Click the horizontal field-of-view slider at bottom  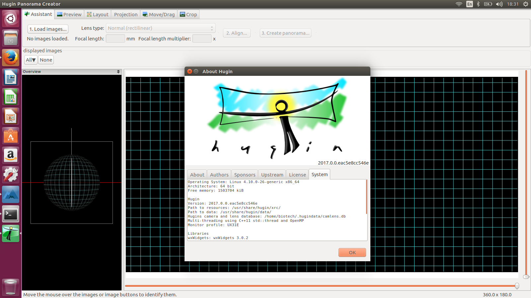(322, 286)
